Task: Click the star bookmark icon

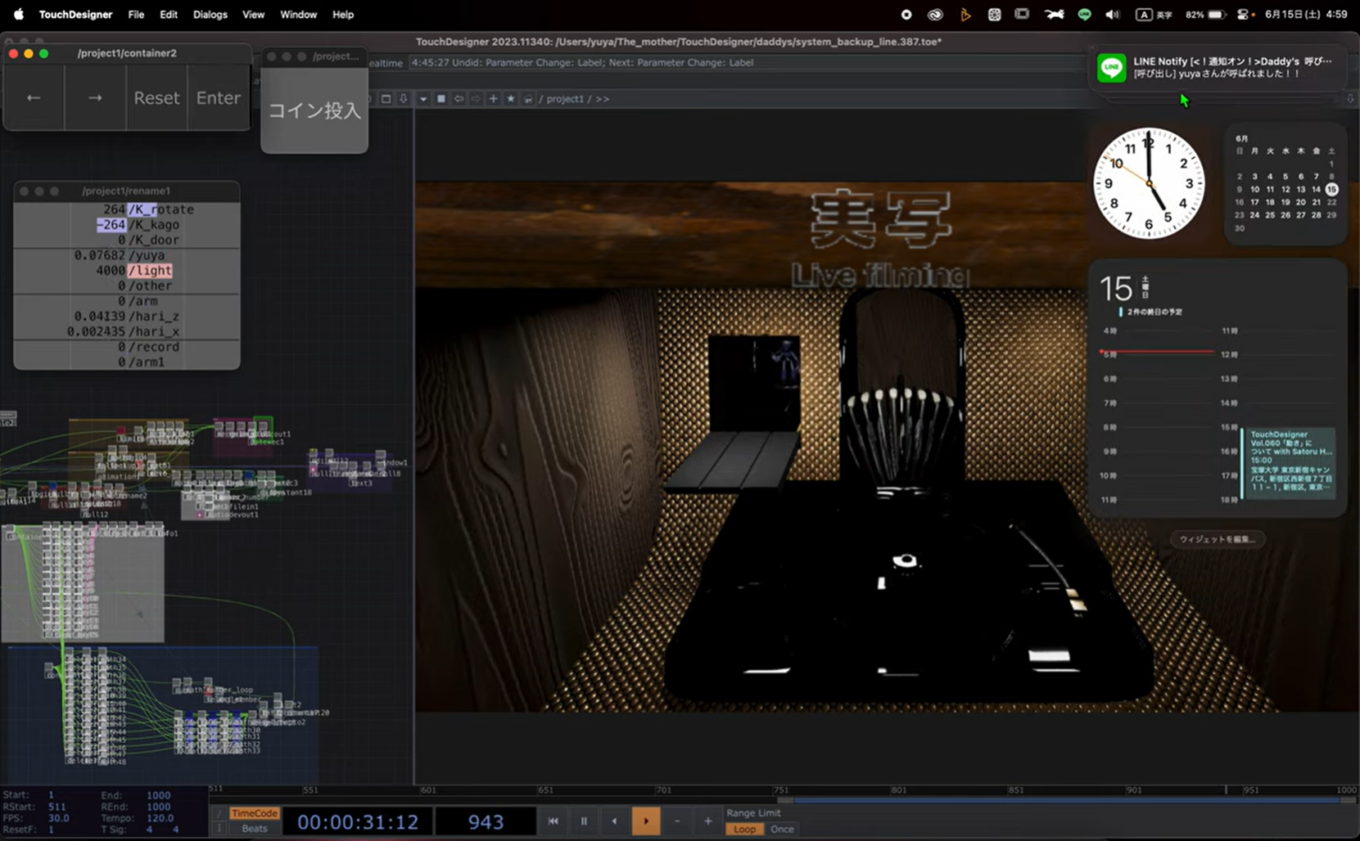Action: click(511, 99)
